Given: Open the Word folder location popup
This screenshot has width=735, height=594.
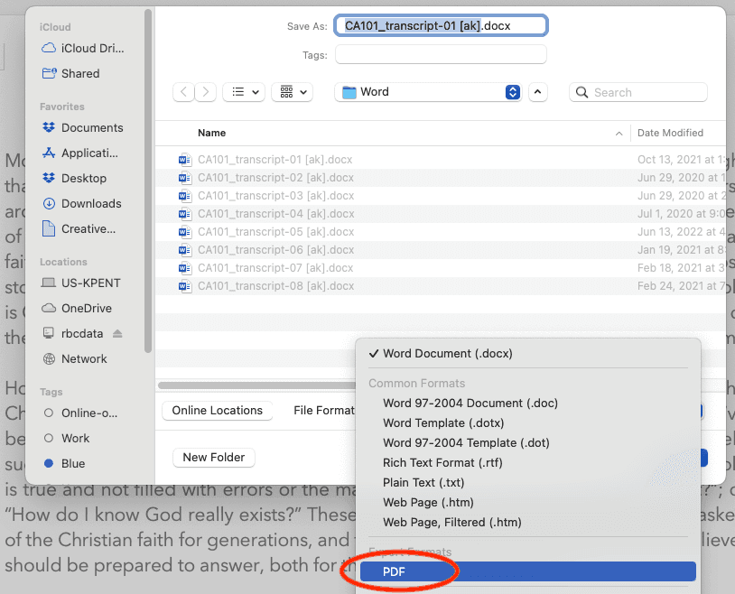Looking at the screenshot, I should click(x=428, y=92).
